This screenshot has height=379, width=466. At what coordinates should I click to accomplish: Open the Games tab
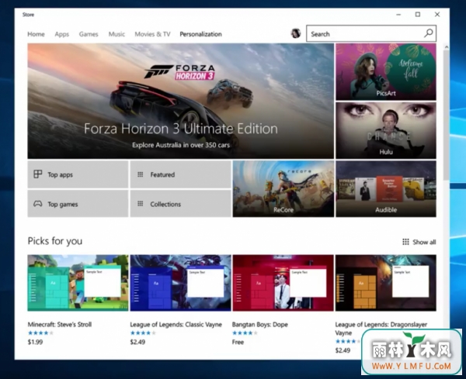click(89, 34)
